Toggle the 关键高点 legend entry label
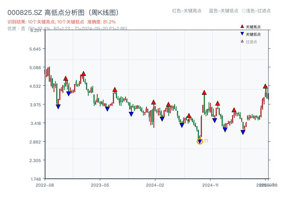The image size is (298, 223). pyautogui.click(x=253, y=27)
